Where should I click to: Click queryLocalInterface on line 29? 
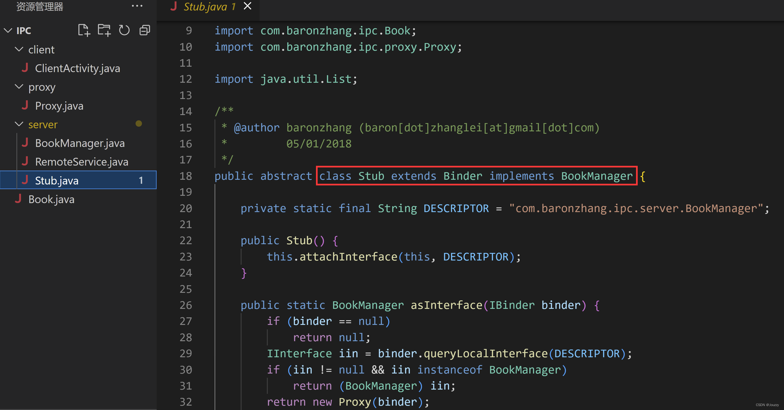pos(486,354)
